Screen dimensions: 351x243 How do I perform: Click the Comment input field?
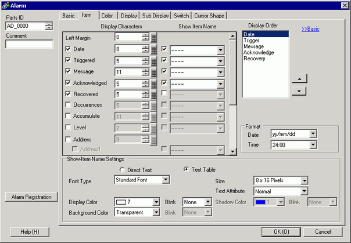(x=29, y=44)
